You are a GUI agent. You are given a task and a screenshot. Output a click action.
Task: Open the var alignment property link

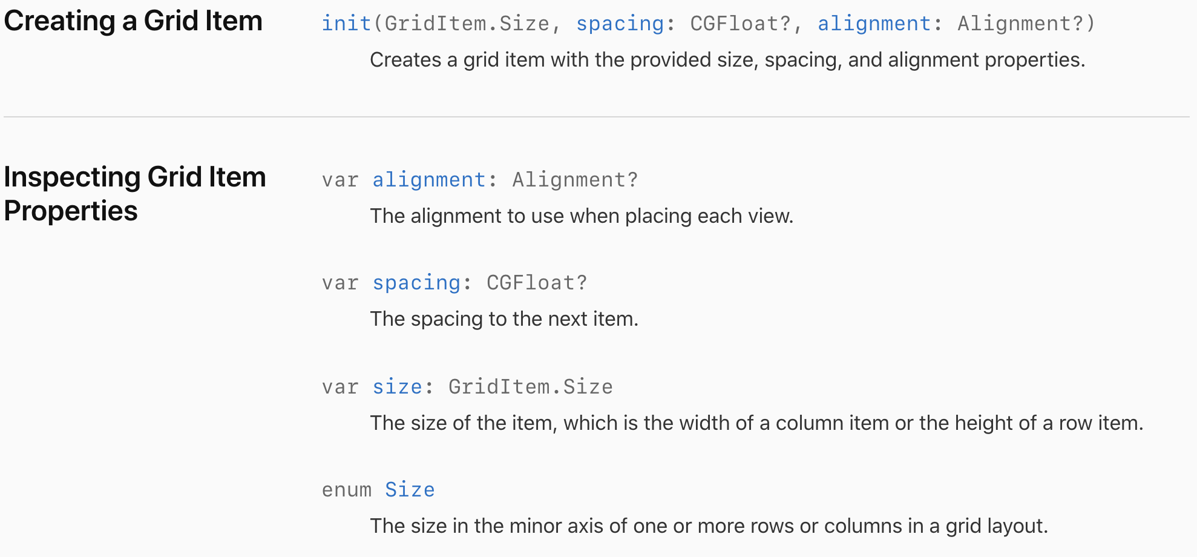click(x=428, y=180)
